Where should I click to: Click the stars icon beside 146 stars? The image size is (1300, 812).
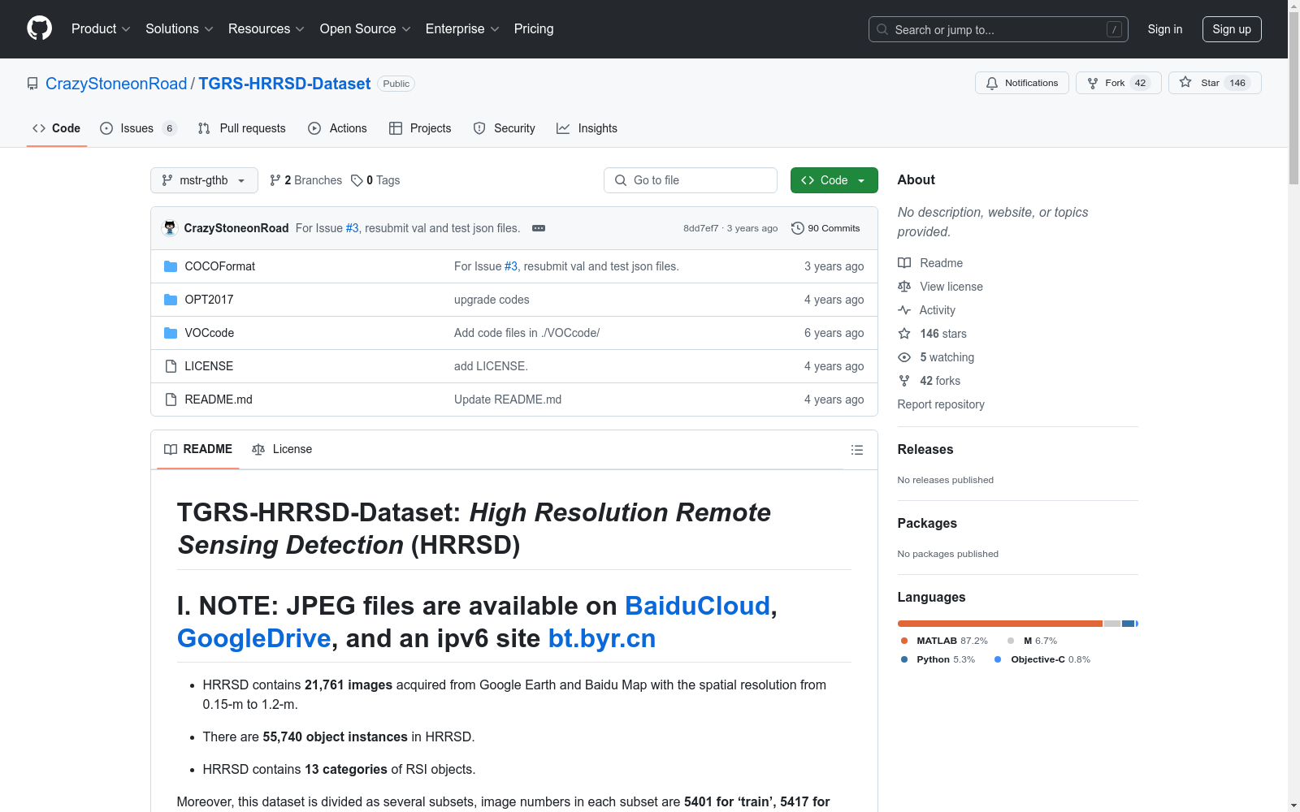coord(904,334)
